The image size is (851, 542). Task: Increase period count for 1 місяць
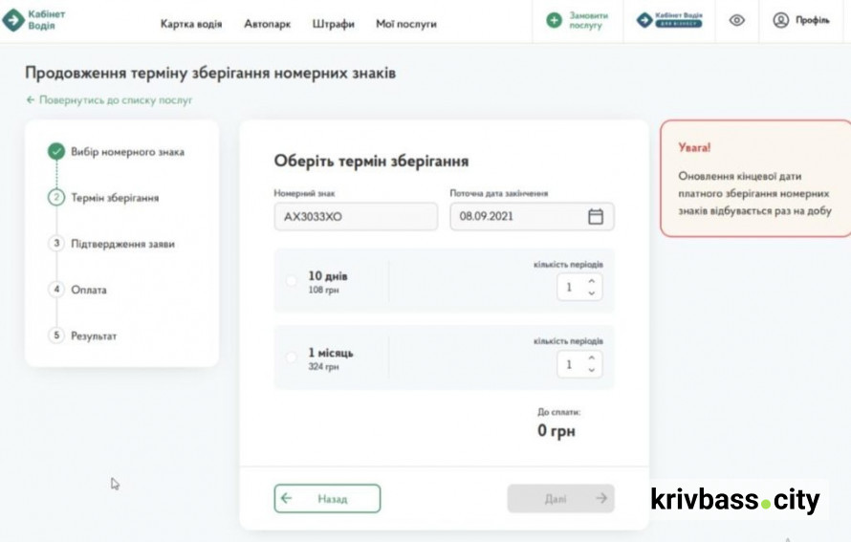(x=591, y=358)
